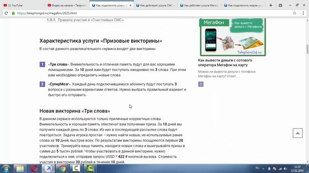The width and height of the screenshot is (309, 173).
Task: Click heading 'Характеристика услуги «Призовые викторины»'
Action: tap(101, 41)
